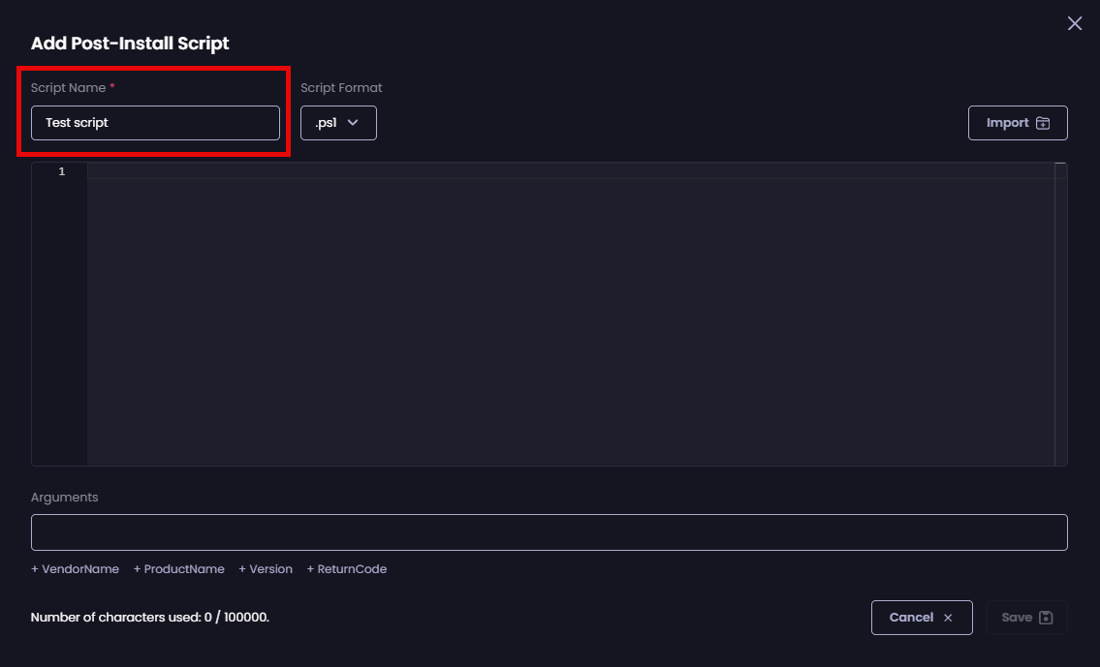
Task: Insert the VendorName placeholder
Action: point(75,568)
